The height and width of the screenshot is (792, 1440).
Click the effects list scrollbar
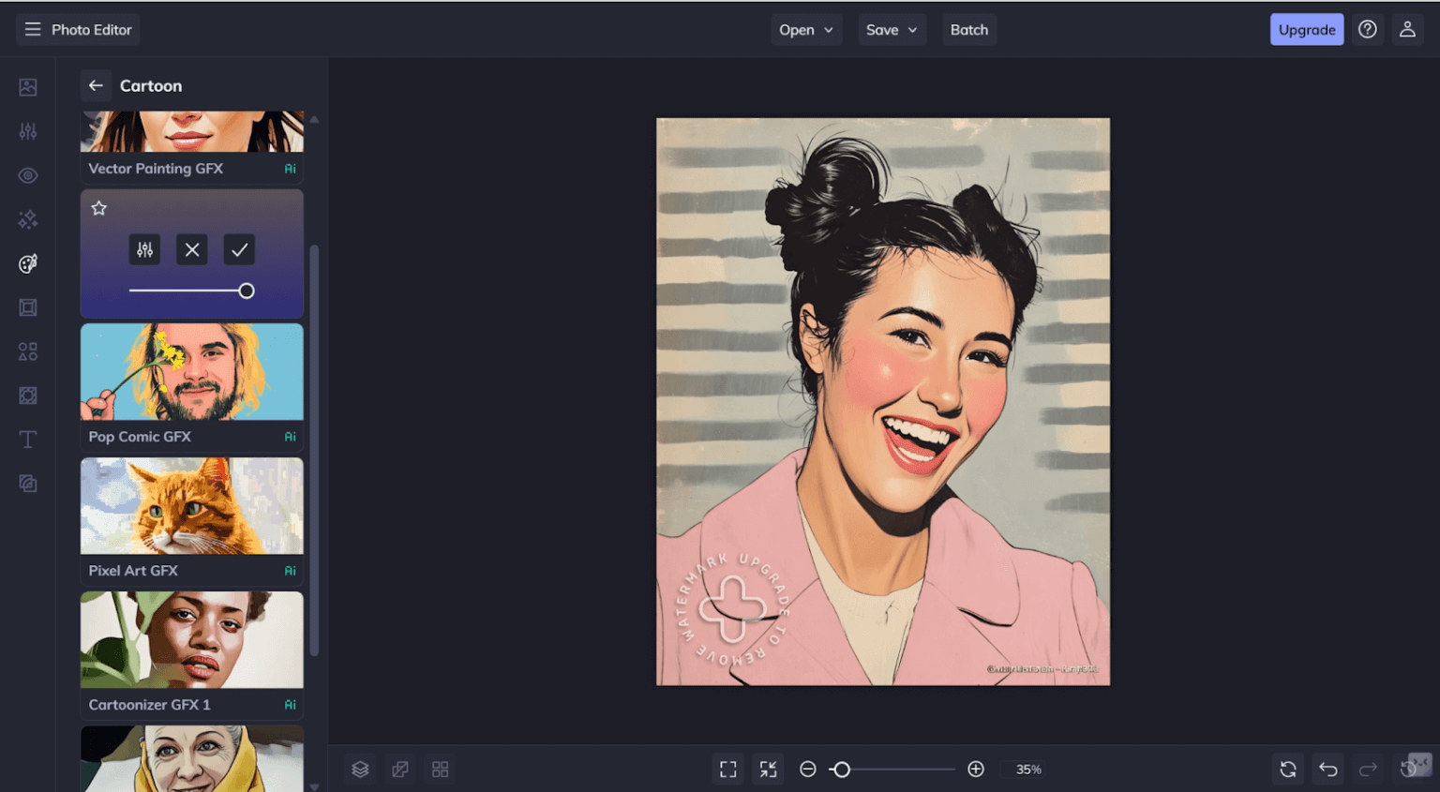314,450
